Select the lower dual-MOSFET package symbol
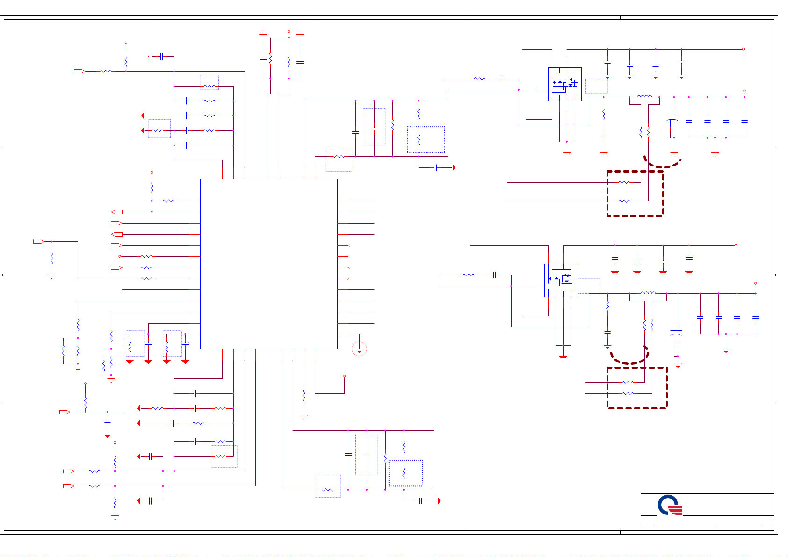Screen dimensions: 788x557 click(x=561, y=281)
